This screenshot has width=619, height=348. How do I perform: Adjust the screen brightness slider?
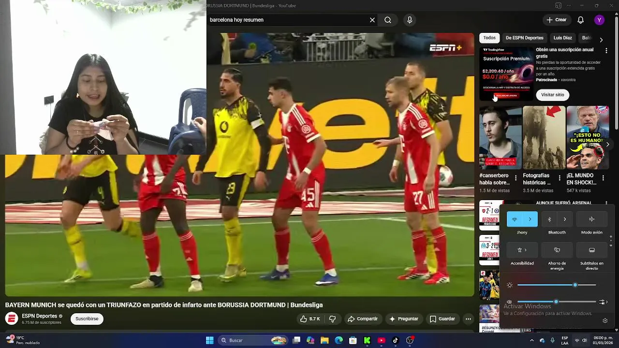pos(556,285)
